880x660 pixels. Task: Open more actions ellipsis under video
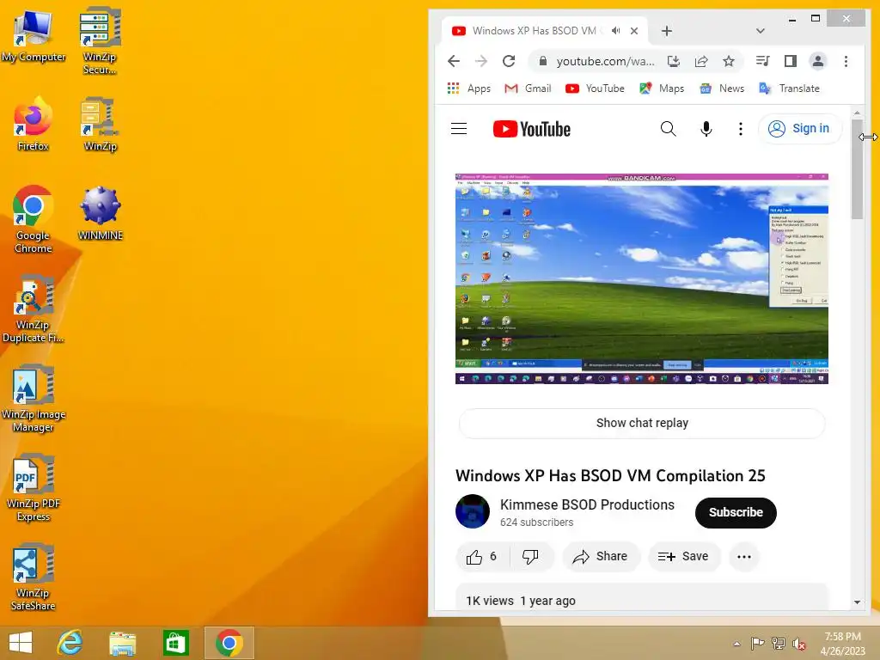(x=744, y=556)
